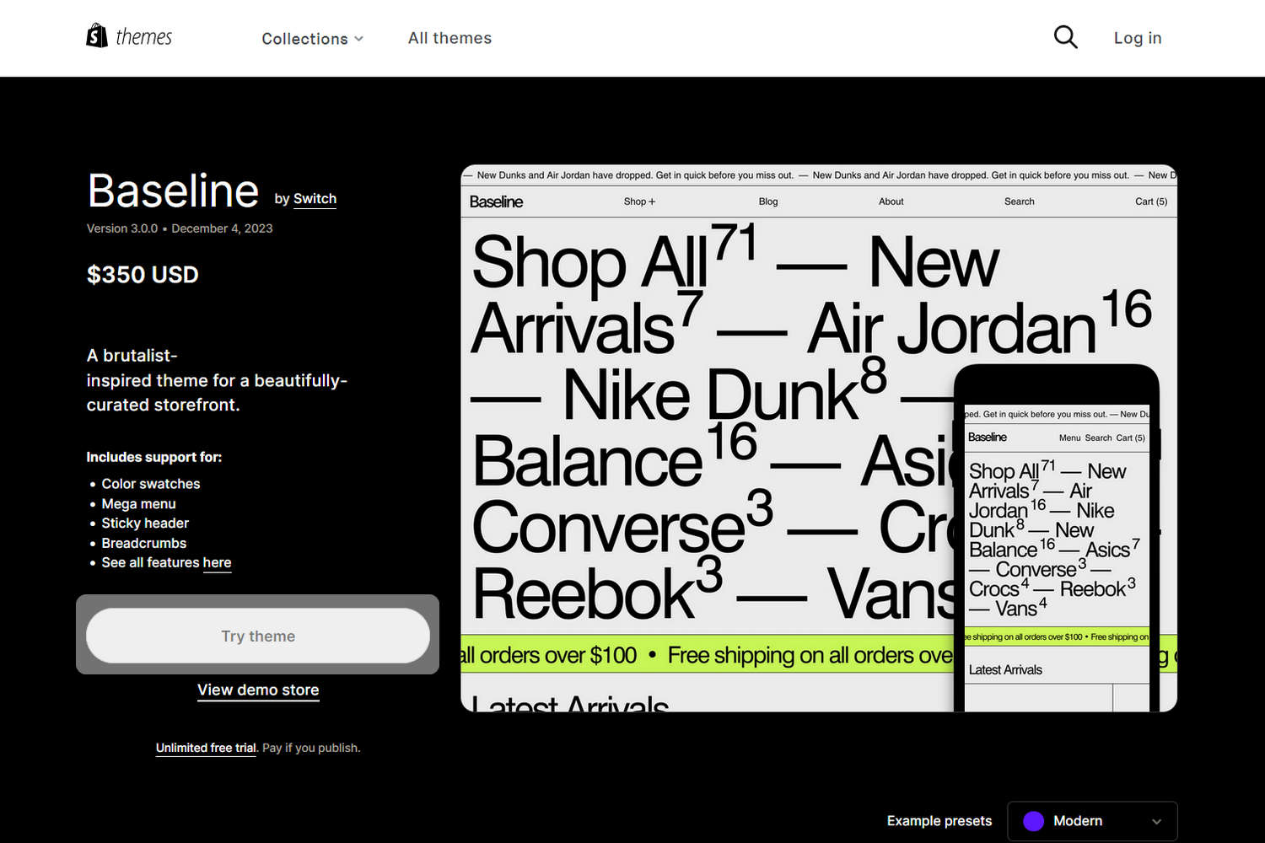Viewport: 1265px width, 843px height.
Task: Open Cart (5) in the theme preview header
Action: 1150,201
